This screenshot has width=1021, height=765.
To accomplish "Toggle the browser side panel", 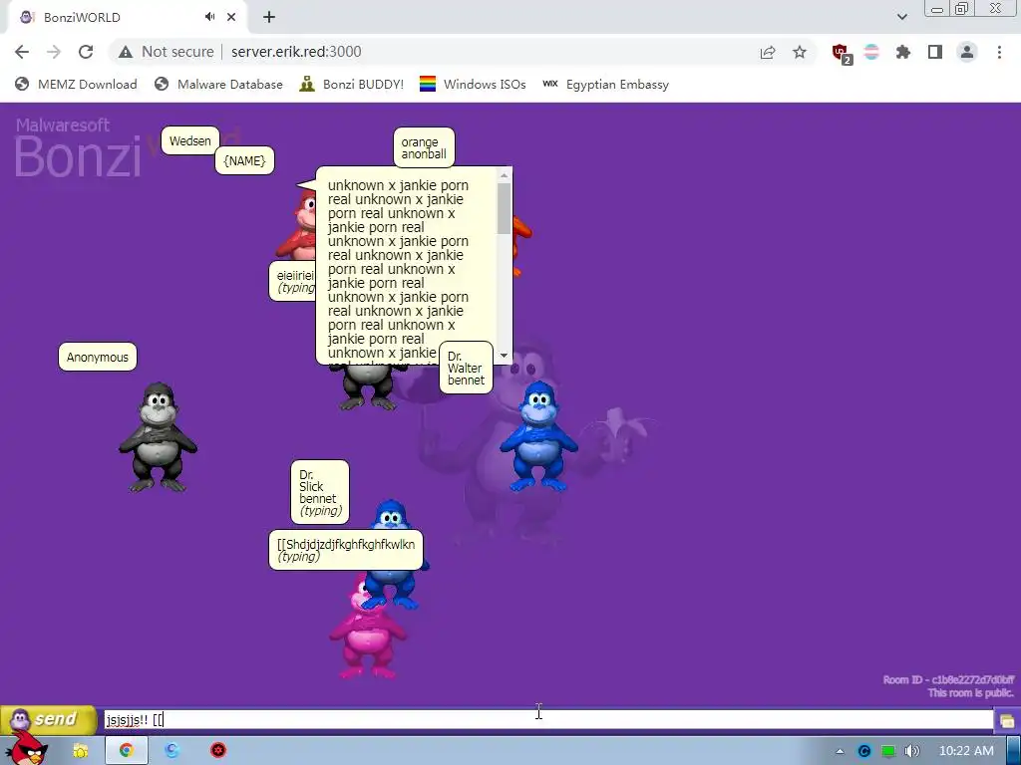I will [x=935, y=52].
